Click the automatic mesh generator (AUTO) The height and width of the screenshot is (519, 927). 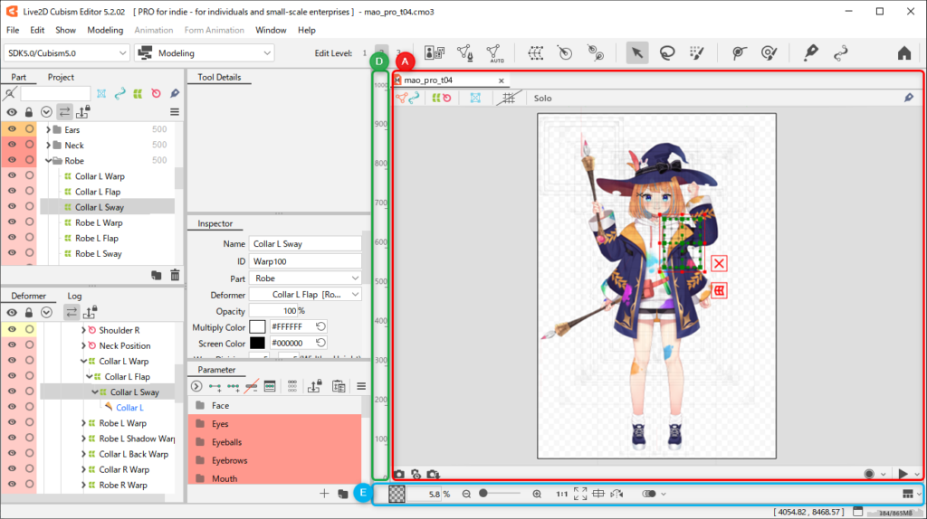coord(494,53)
